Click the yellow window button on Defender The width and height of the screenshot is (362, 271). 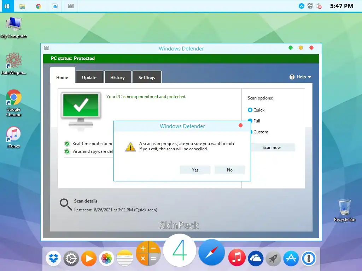301,48
